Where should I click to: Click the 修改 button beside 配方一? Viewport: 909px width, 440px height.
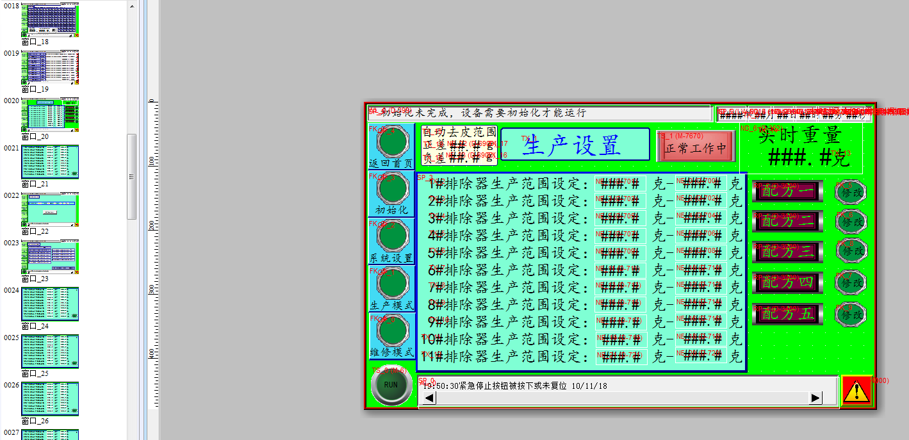point(851,191)
